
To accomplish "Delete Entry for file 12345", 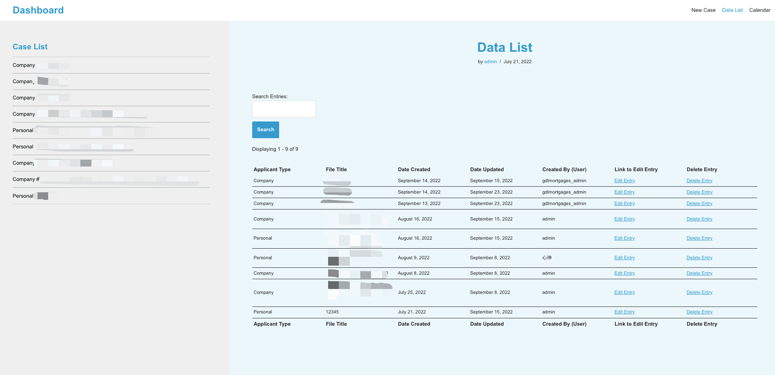I will 699,312.
